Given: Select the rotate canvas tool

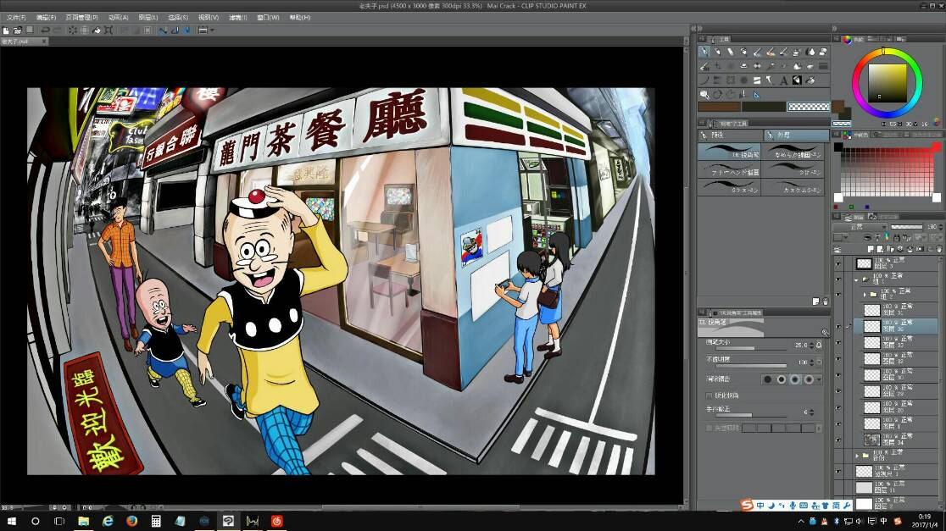Looking at the screenshot, I should click(x=717, y=95).
